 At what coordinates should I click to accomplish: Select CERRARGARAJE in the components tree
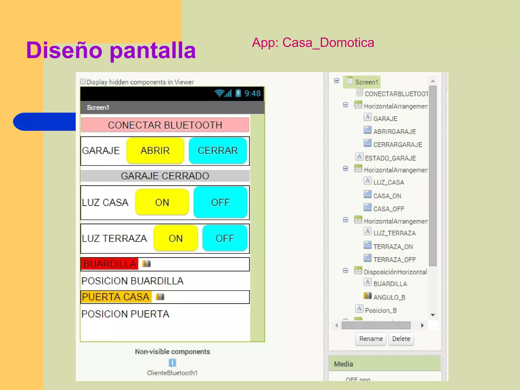click(398, 144)
